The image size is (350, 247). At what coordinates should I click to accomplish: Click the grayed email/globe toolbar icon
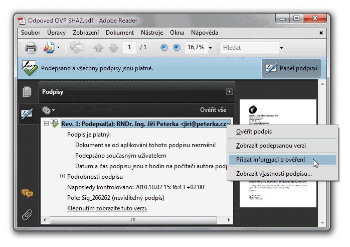[76, 47]
